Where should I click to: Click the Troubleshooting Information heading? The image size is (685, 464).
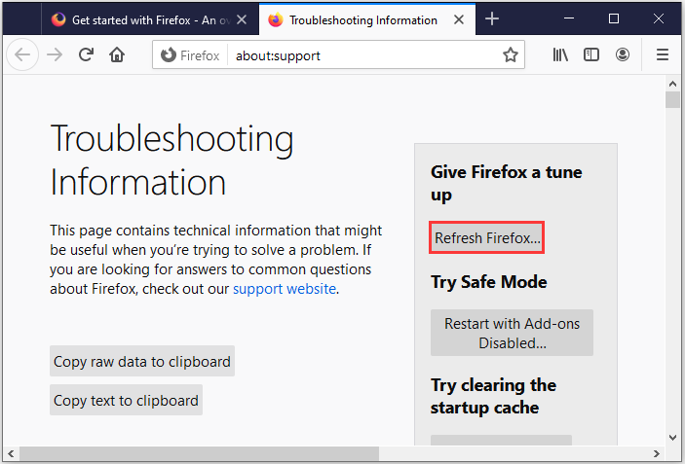(x=172, y=160)
